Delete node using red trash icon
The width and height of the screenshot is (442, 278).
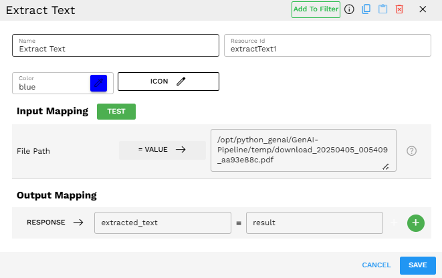click(x=399, y=9)
